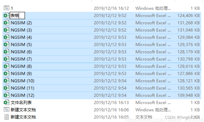Click Excel icon next to NGSIM (8)

(6, 66)
